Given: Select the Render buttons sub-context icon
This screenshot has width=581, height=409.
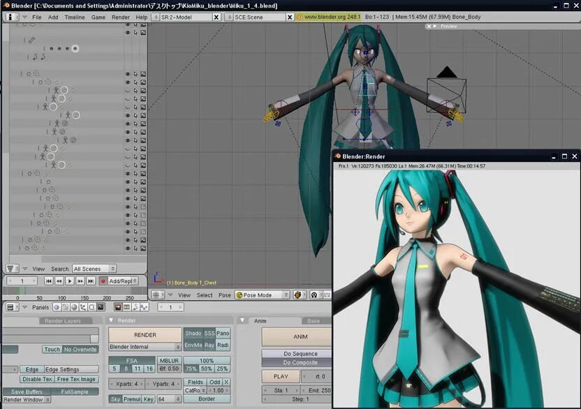Looking at the screenshot, I should tap(118, 307).
